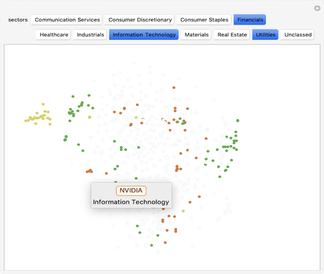
Task: Toggle the Consumer Discretionary sector button
Action: pyautogui.click(x=140, y=20)
